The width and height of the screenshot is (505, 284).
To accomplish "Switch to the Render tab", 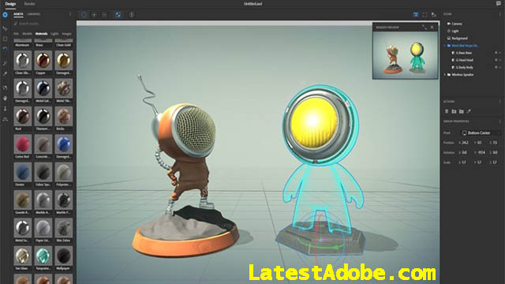I will pyautogui.click(x=30, y=4).
